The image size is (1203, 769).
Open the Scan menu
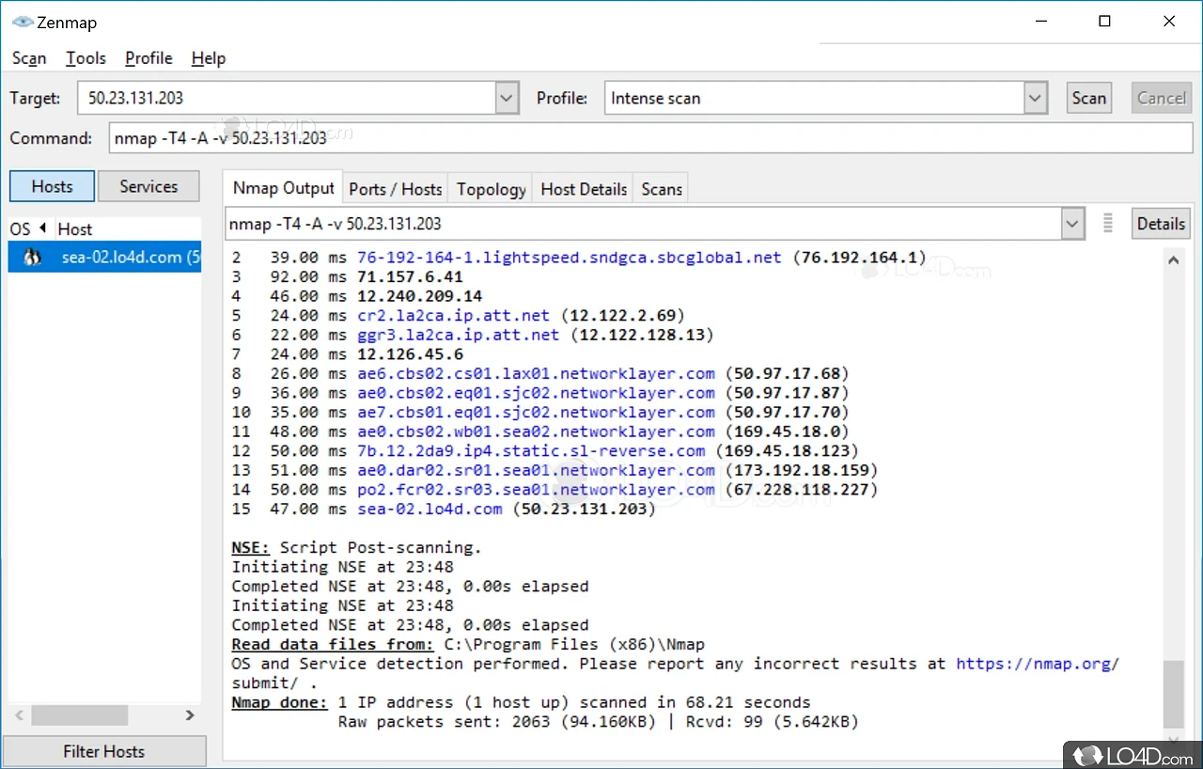28,57
